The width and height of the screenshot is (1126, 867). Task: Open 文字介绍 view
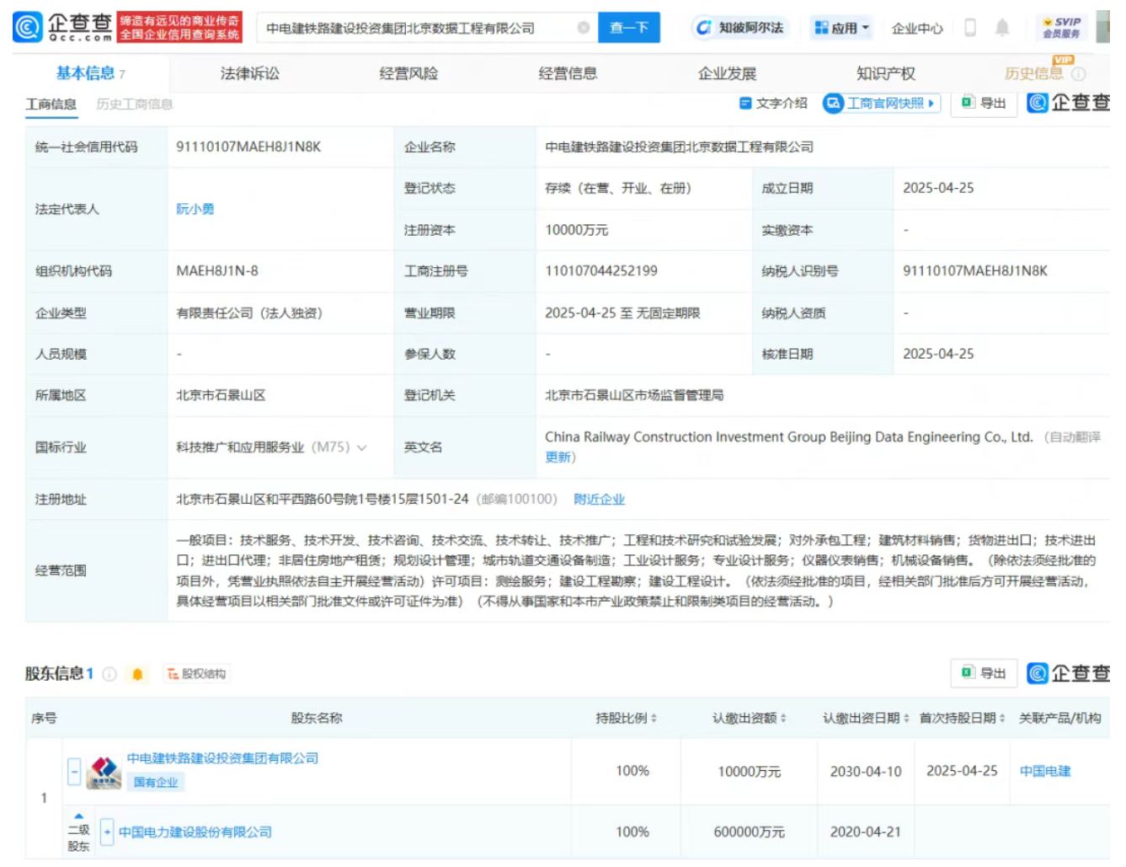pyautogui.click(x=773, y=103)
